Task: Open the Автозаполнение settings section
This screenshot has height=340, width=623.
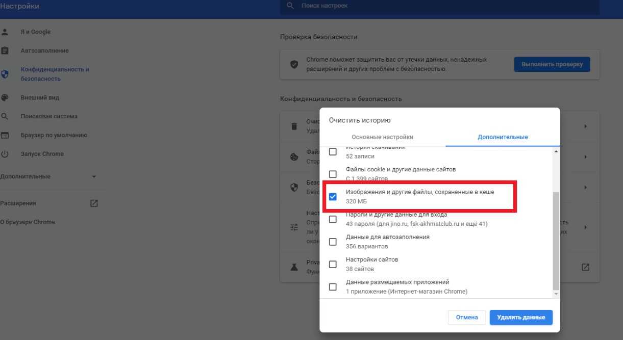Action: coord(44,50)
